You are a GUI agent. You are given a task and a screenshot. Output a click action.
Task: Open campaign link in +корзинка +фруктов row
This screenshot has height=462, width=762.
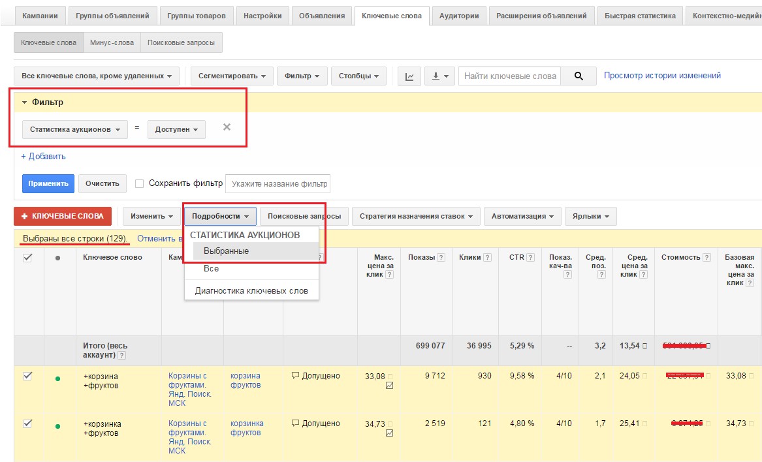point(189,437)
